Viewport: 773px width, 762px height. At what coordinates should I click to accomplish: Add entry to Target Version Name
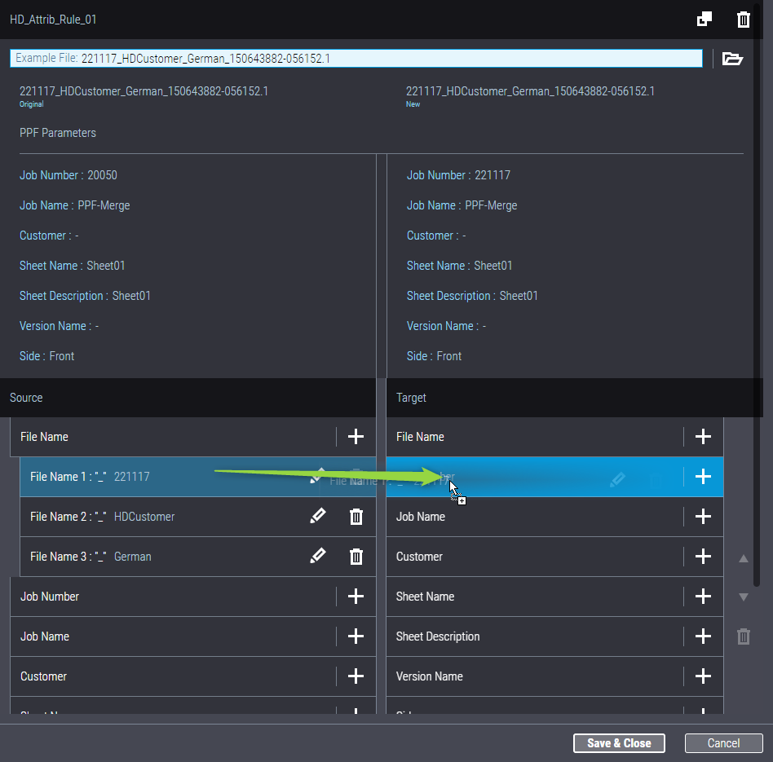click(703, 676)
